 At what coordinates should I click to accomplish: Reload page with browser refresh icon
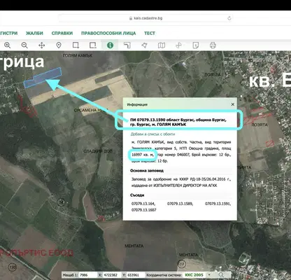coord(229,18)
